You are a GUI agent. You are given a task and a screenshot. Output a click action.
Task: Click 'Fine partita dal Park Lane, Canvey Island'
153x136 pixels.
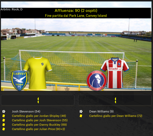pyautogui.click(x=76, y=16)
